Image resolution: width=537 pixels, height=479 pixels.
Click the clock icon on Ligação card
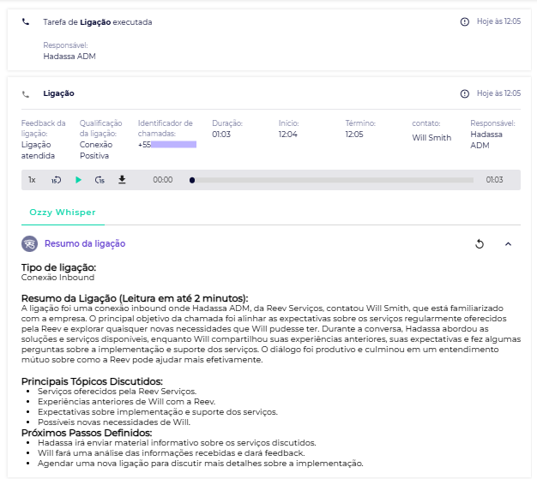pyautogui.click(x=464, y=93)
